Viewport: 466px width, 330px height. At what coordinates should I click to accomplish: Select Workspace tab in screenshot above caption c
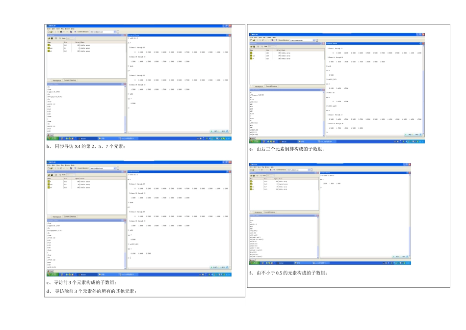click(x=56, y=217)
